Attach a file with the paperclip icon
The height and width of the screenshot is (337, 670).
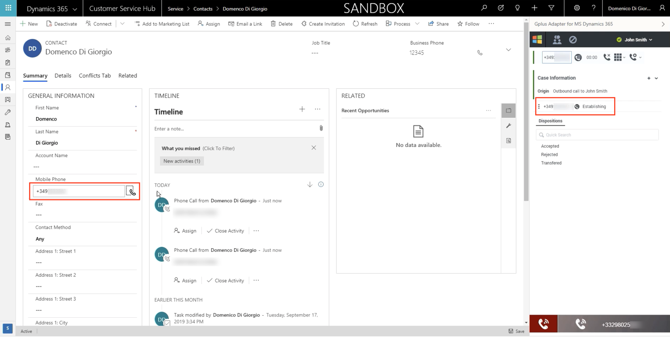pyautogui.click(x=321, y=128)
